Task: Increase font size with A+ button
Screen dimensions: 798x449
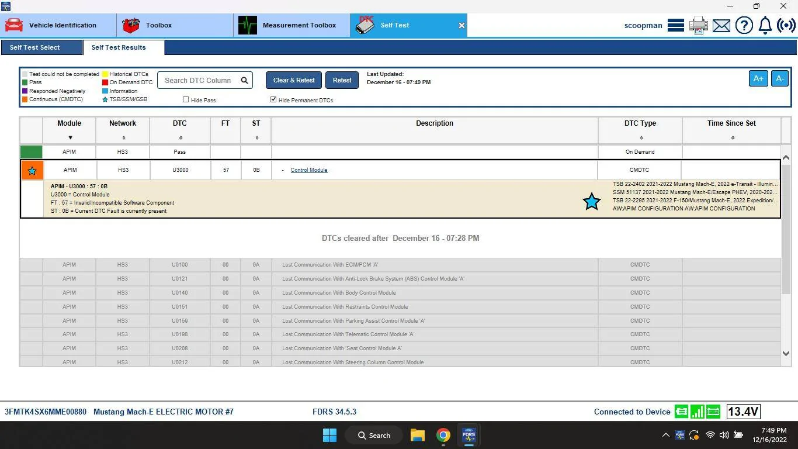Action: click(x=758, y=78)
